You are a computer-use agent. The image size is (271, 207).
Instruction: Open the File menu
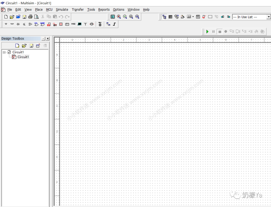[x=10, y=10]
